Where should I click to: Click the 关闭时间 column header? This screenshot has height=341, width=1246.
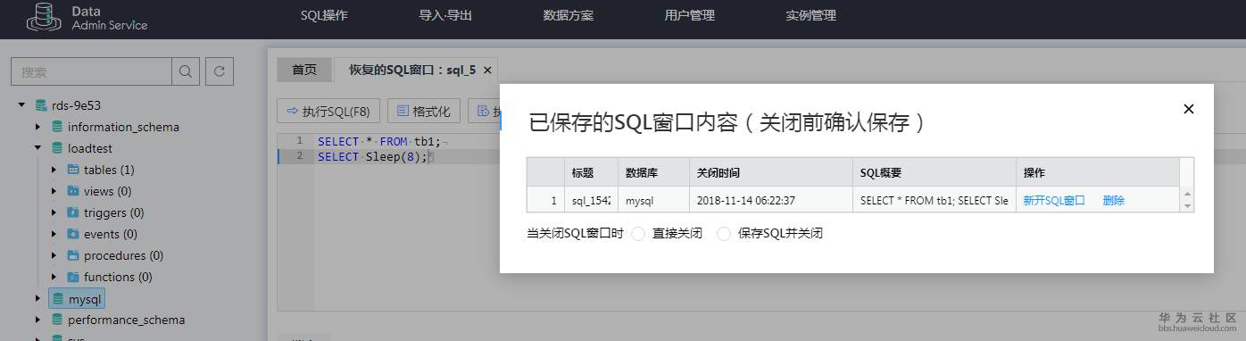(770, 172)
